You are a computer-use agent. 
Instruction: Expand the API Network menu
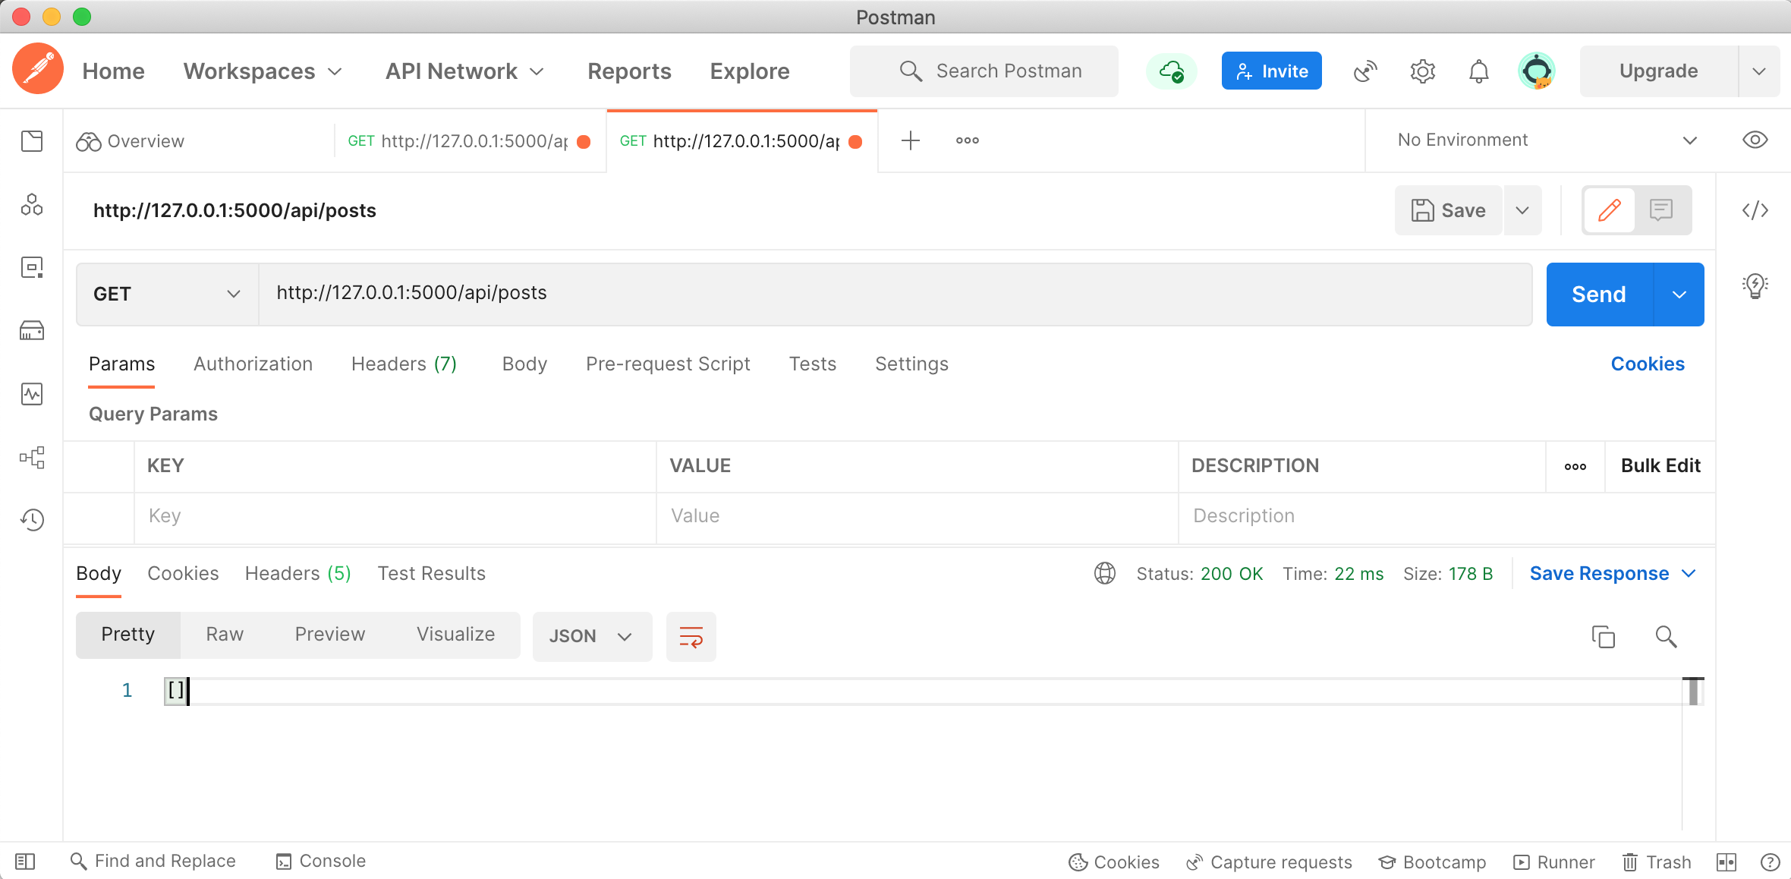point(464,71)
